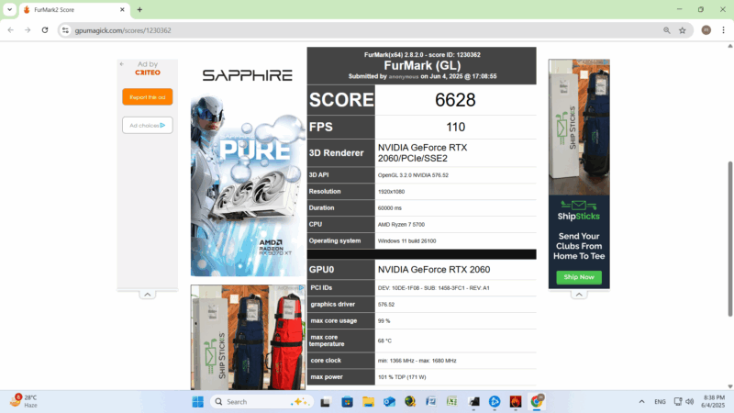734x413 pixels.
Task: Click core clock min-max MHz value
Action: [x=417, y=361]
